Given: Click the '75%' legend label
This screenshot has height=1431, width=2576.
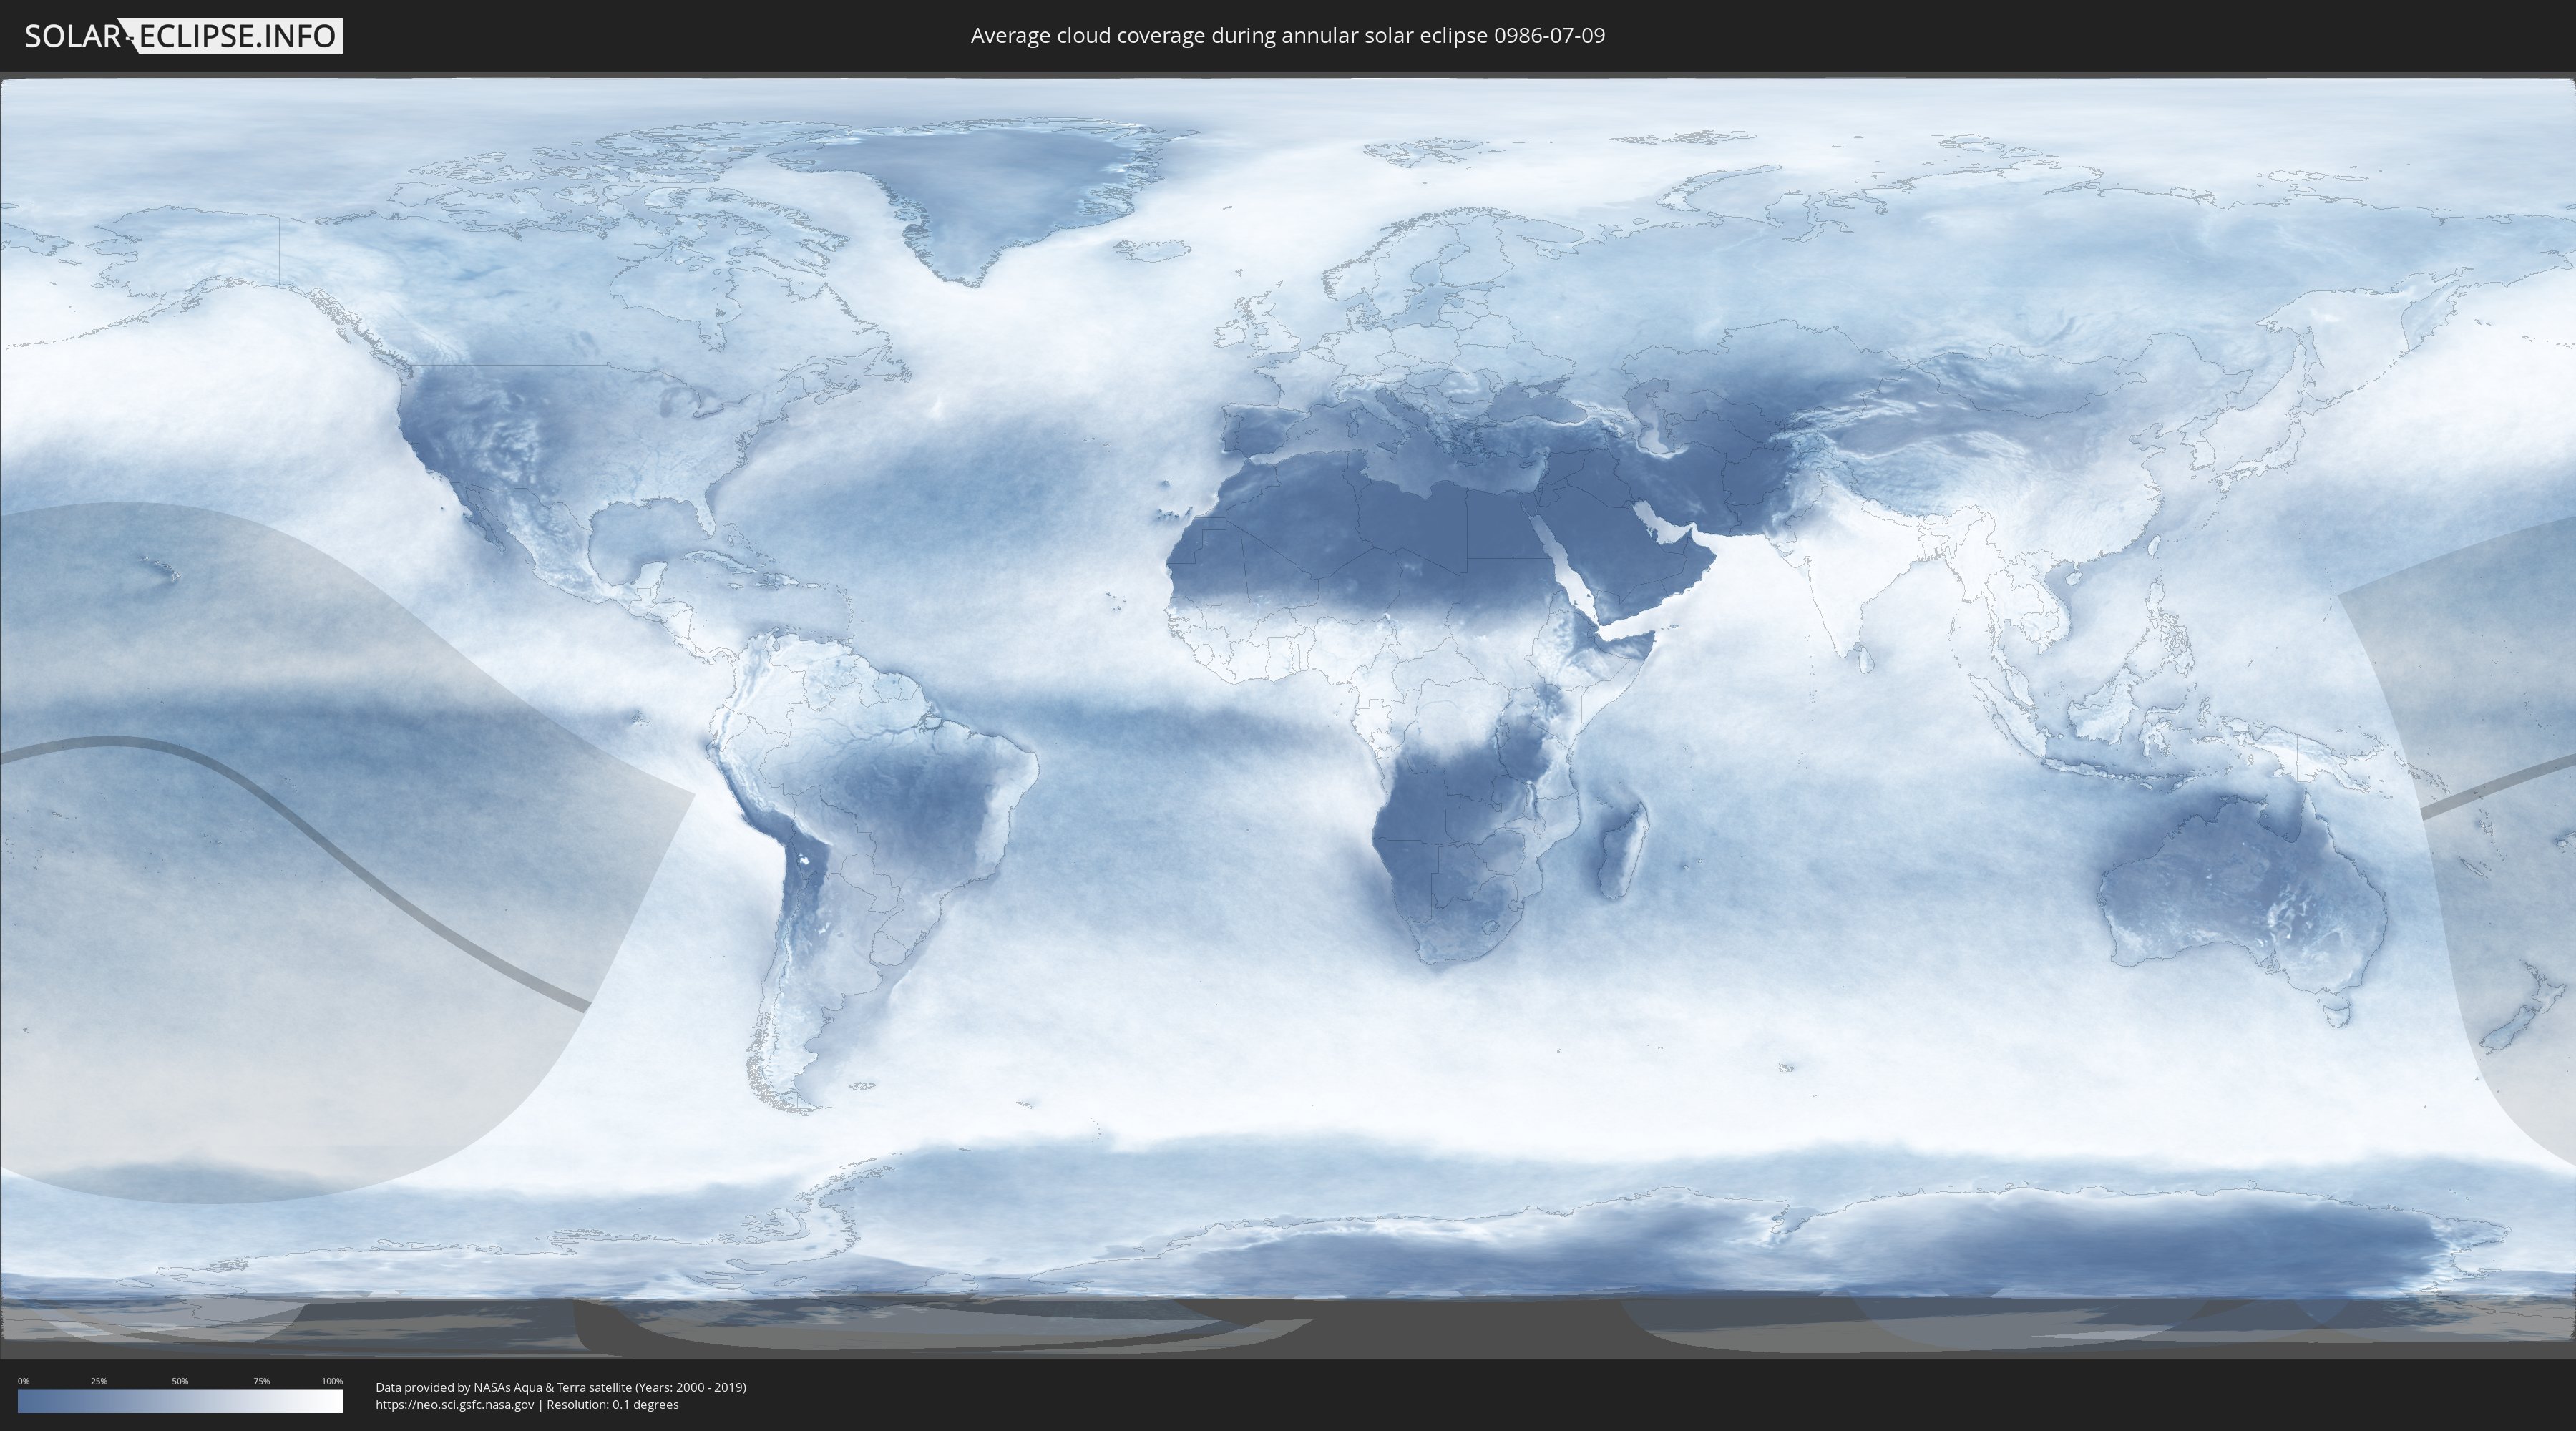Looking at the screenshot, I should 261,1381.
